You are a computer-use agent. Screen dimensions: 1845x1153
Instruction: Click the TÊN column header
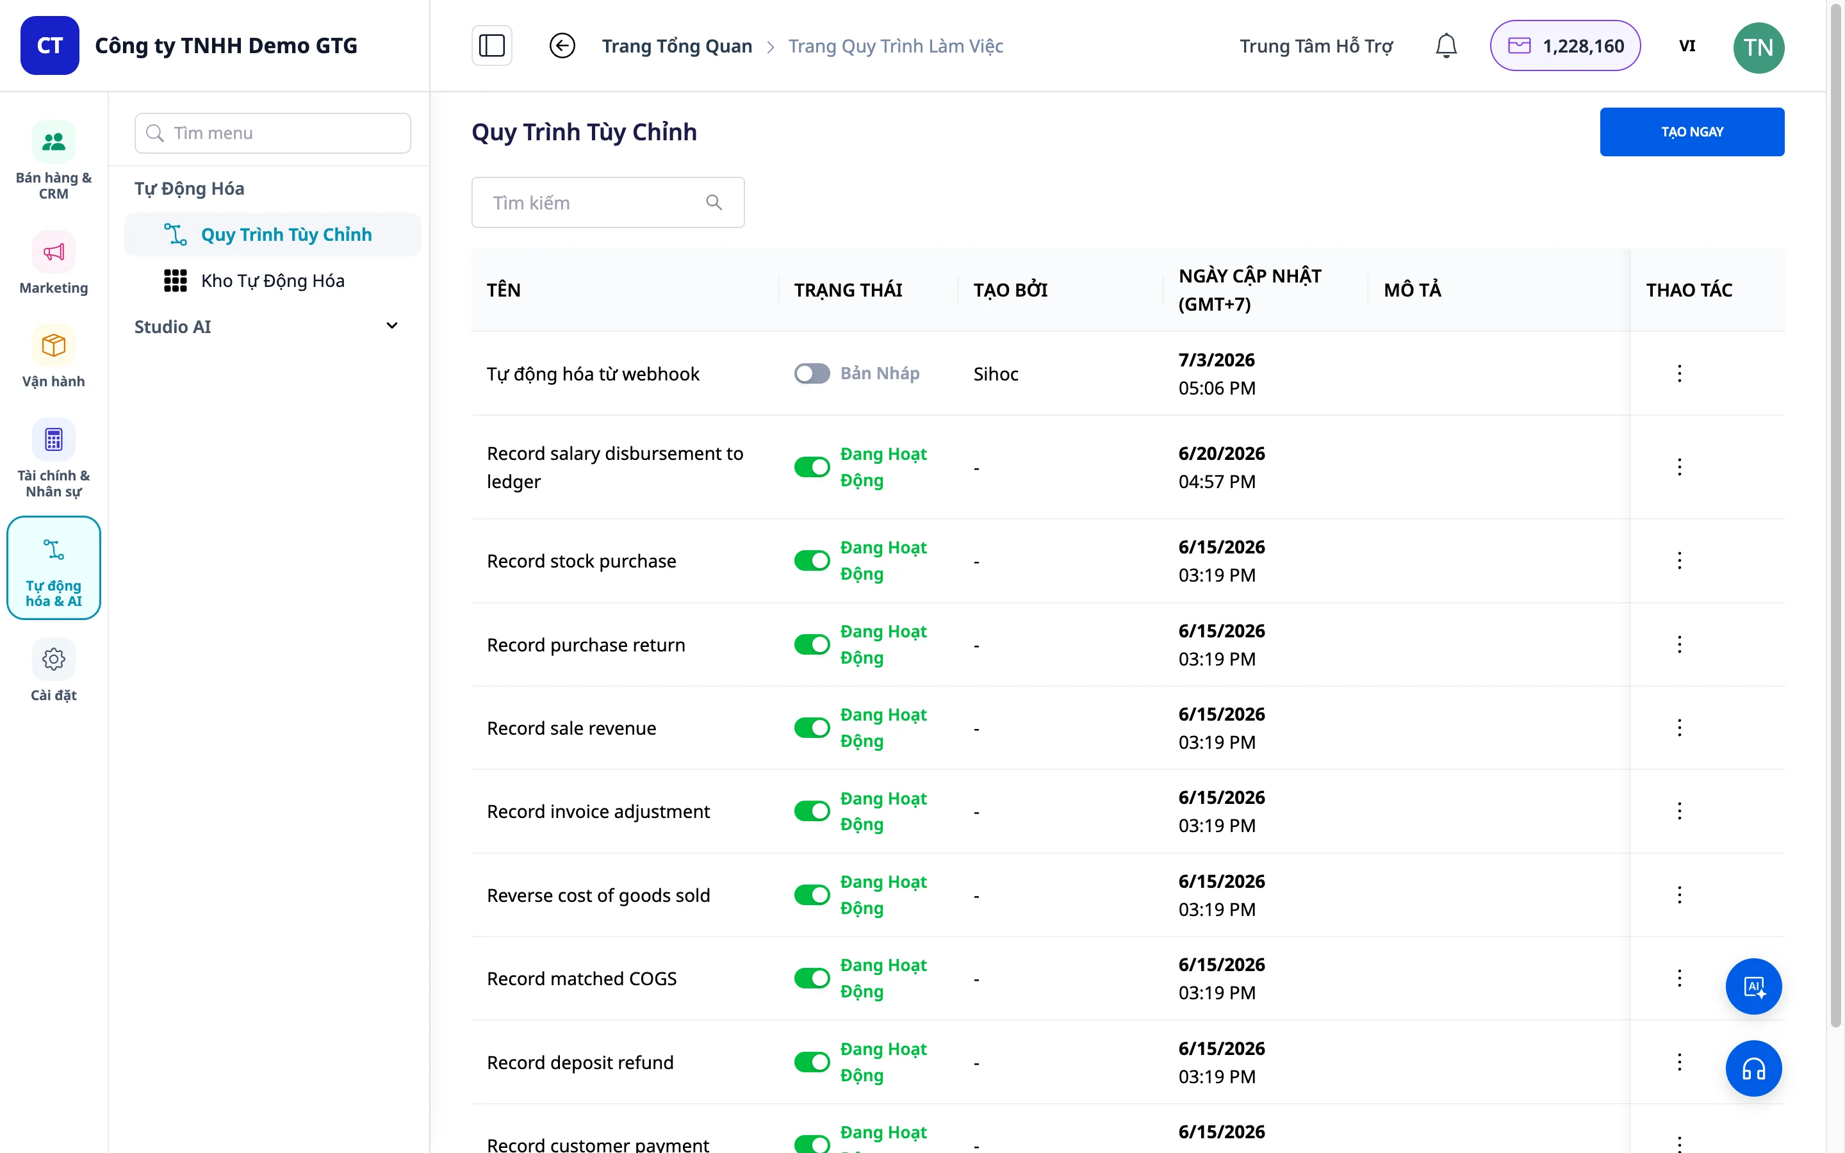tap(503, 290)
